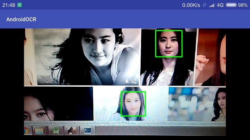250x140 pixels.
Task: Click the baiduimagedetail URL text line
Action: coord(125,123)
